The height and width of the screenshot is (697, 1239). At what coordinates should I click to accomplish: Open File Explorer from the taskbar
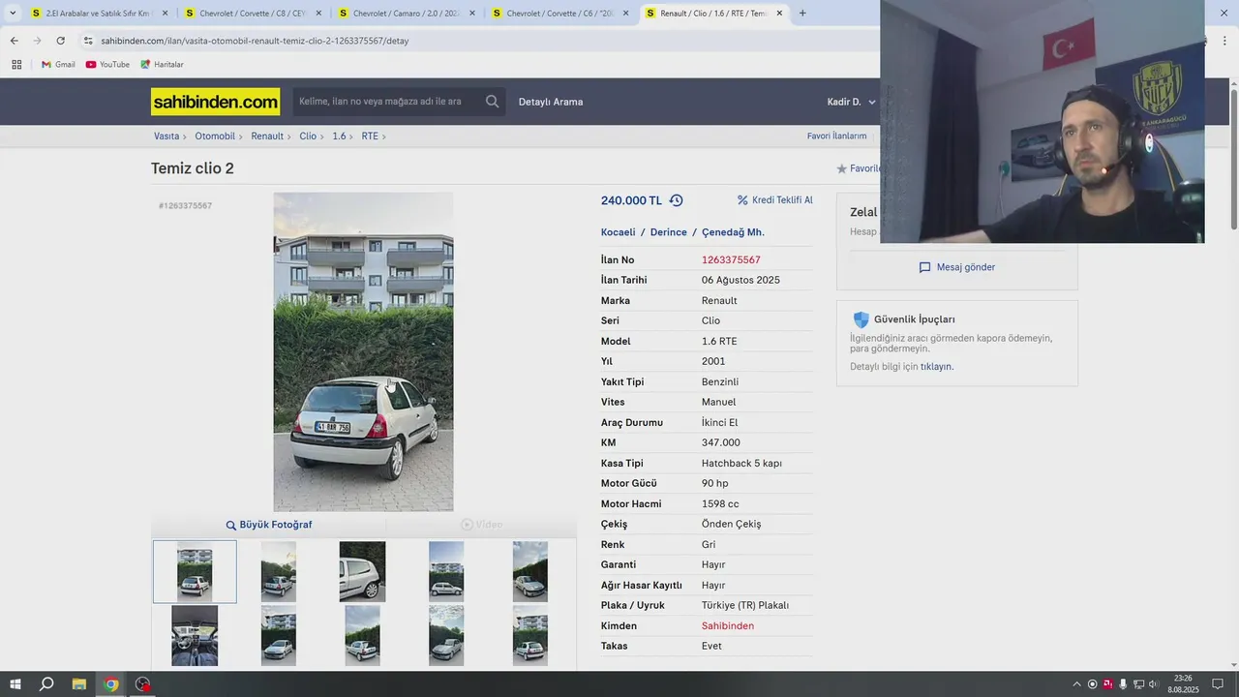(x=79, y=684)
